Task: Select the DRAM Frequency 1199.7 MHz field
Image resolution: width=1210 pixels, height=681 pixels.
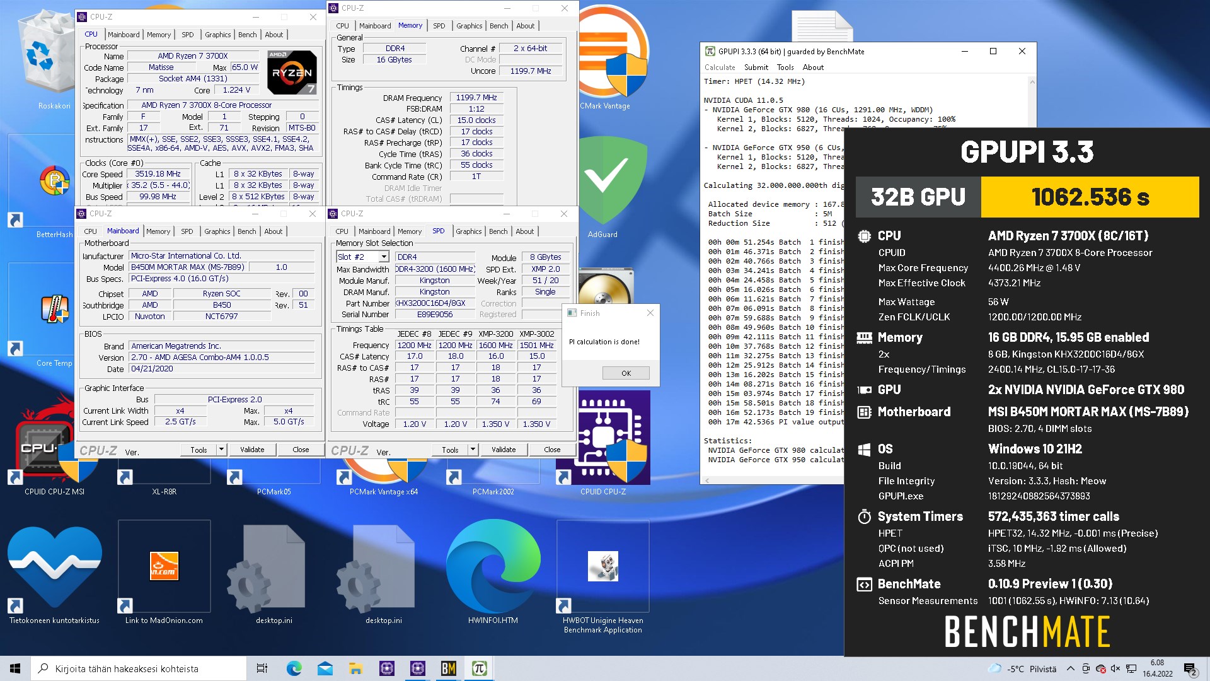Action: coord(476,98)
